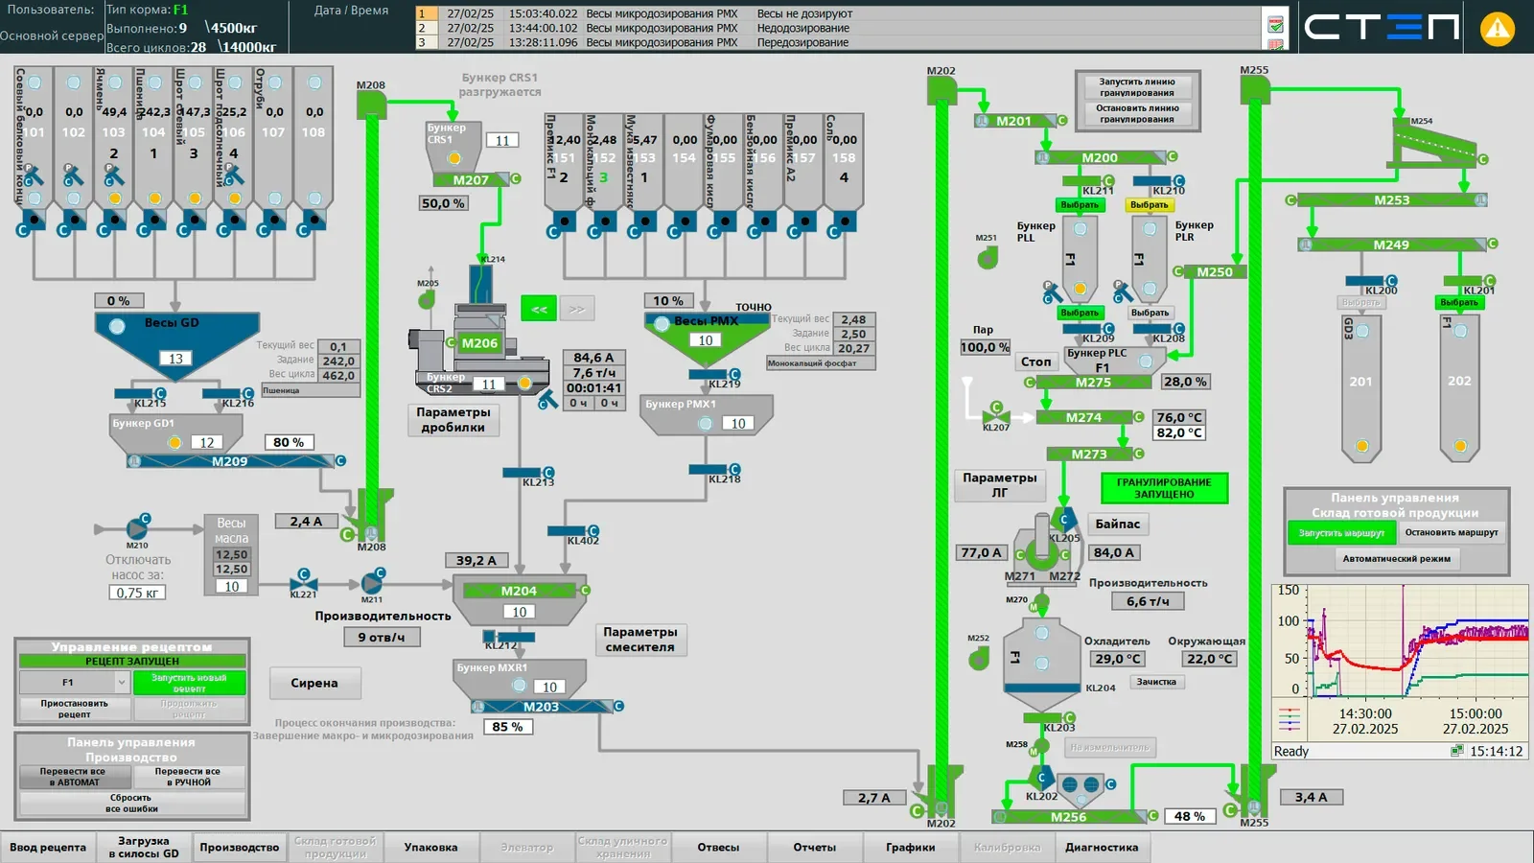Switch to the Упаковка tab
This screenshot has height=863, width=1534.
point(430,848)
